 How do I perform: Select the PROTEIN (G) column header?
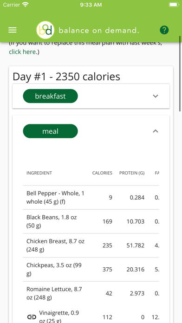coord(132,173)
